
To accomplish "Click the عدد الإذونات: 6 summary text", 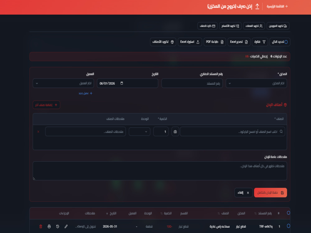I will coord(279,57).
